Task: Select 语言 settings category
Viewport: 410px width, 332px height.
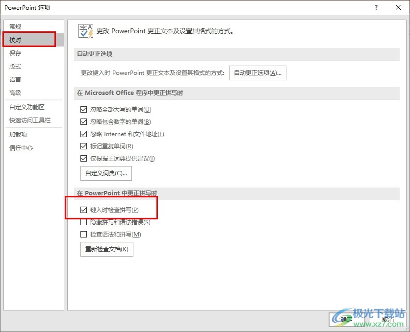Action: point(16,79)
